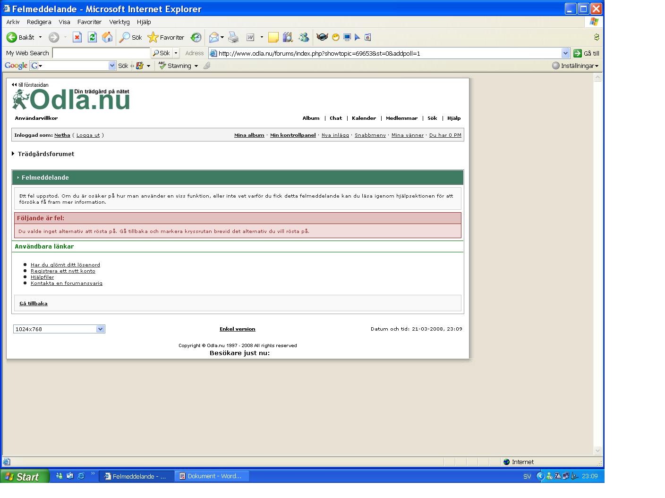
Task: Open the Google search box dropdown
Action: coord(112,66)
